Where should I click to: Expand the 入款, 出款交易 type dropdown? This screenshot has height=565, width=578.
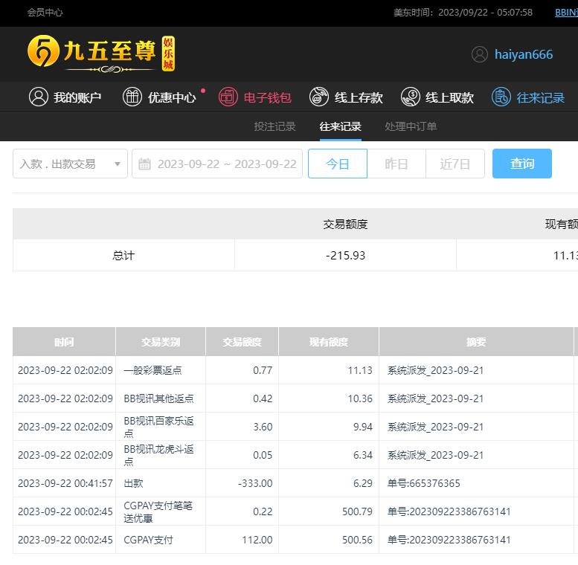point(70,164)
